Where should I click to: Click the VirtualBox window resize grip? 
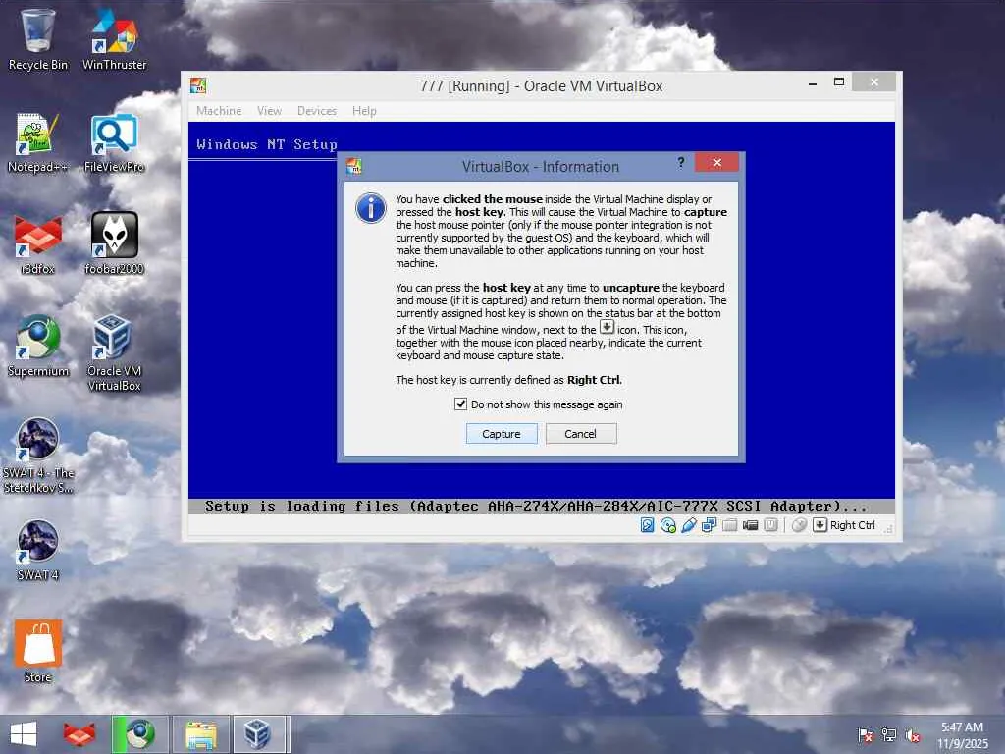pos(889,529)
